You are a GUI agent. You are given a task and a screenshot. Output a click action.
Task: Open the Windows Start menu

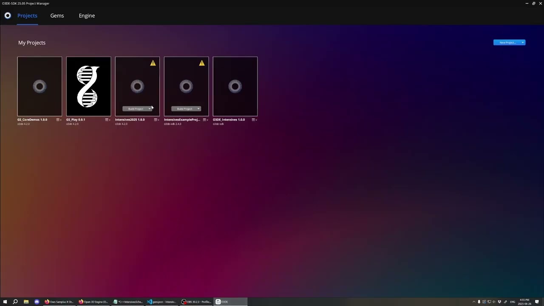click(5, 302)
